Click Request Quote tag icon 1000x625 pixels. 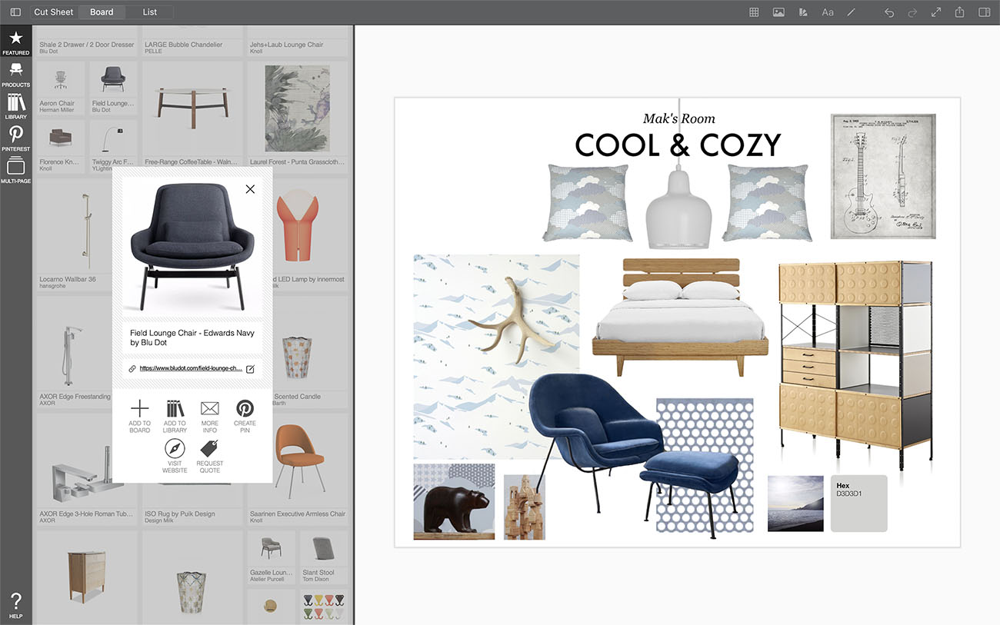[x=210, y=449]
